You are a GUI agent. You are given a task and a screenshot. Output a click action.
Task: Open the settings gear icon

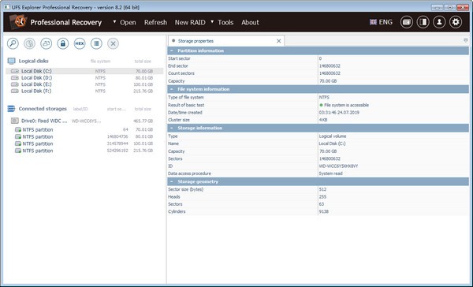456,22
